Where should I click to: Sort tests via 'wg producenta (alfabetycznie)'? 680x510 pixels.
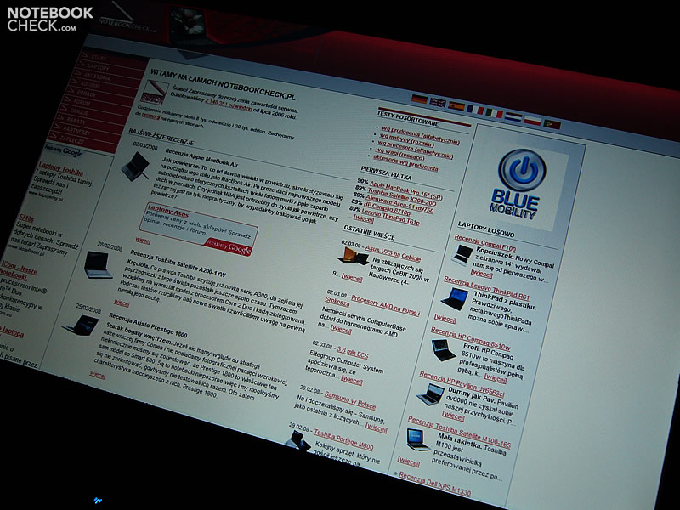click(420, 135)
